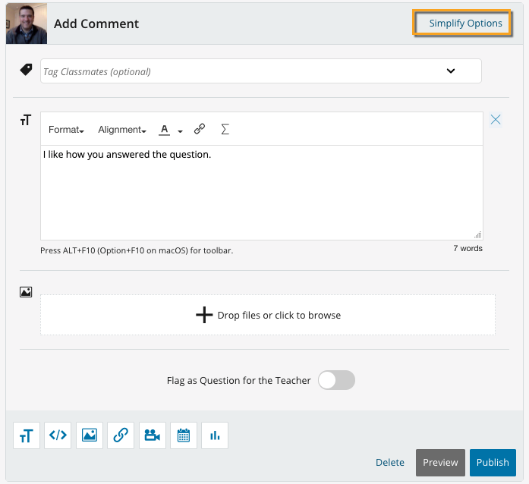Open the calendar event icon
Image resolution: width=529 pixels, height=484 pixels.
(183, 435)
